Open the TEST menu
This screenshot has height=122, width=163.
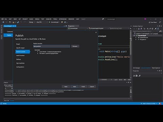point(42,19)
